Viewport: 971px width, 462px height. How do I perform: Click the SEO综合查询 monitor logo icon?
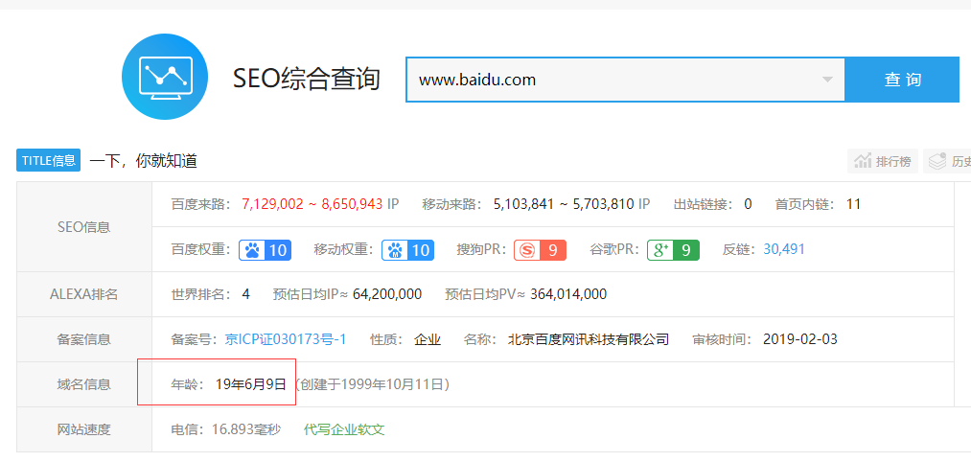pos(165,76)
